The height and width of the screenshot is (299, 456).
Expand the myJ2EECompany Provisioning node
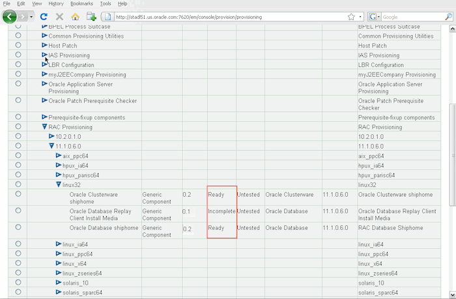(x=44, y=74)
